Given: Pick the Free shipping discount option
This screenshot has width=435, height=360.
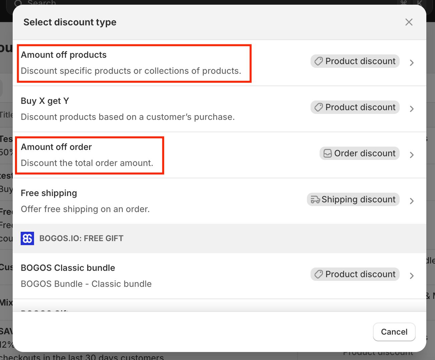Looking at the screenshot, I should click(85, 201).
